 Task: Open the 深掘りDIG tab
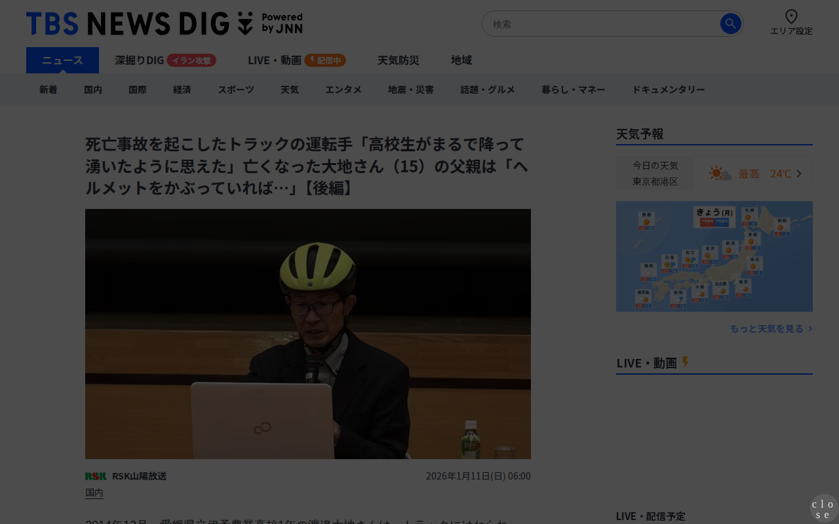pyautogui.click(x=140, y=60)
